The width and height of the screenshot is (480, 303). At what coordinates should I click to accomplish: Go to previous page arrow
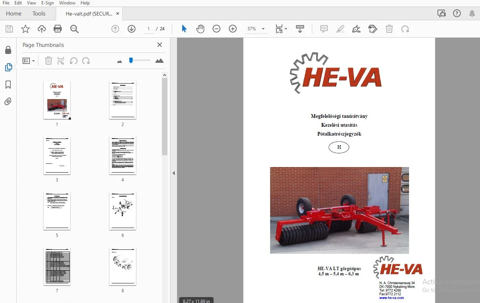(115, 29)
